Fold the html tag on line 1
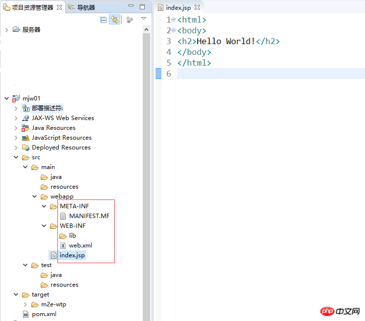365x321 pixels. click(173, 20)
